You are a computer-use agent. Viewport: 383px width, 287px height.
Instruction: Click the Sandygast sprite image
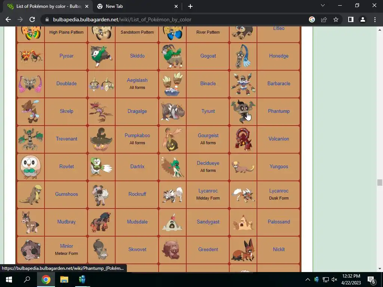[x=172, y=222]
